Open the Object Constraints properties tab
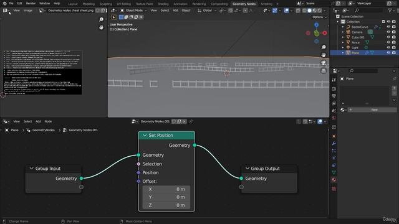 point(334,165)
